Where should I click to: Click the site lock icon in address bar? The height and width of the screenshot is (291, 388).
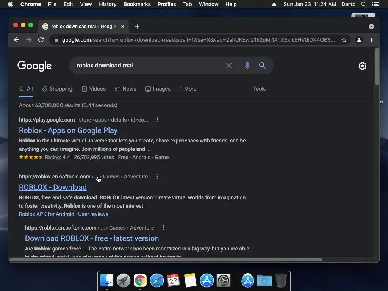56,40
